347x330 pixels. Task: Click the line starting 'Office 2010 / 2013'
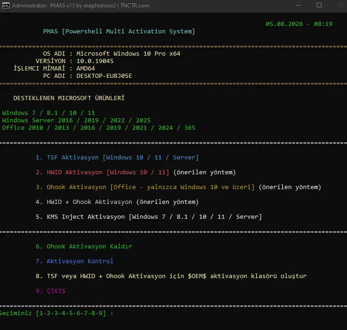pyautogui.click(x=99, y=128)
